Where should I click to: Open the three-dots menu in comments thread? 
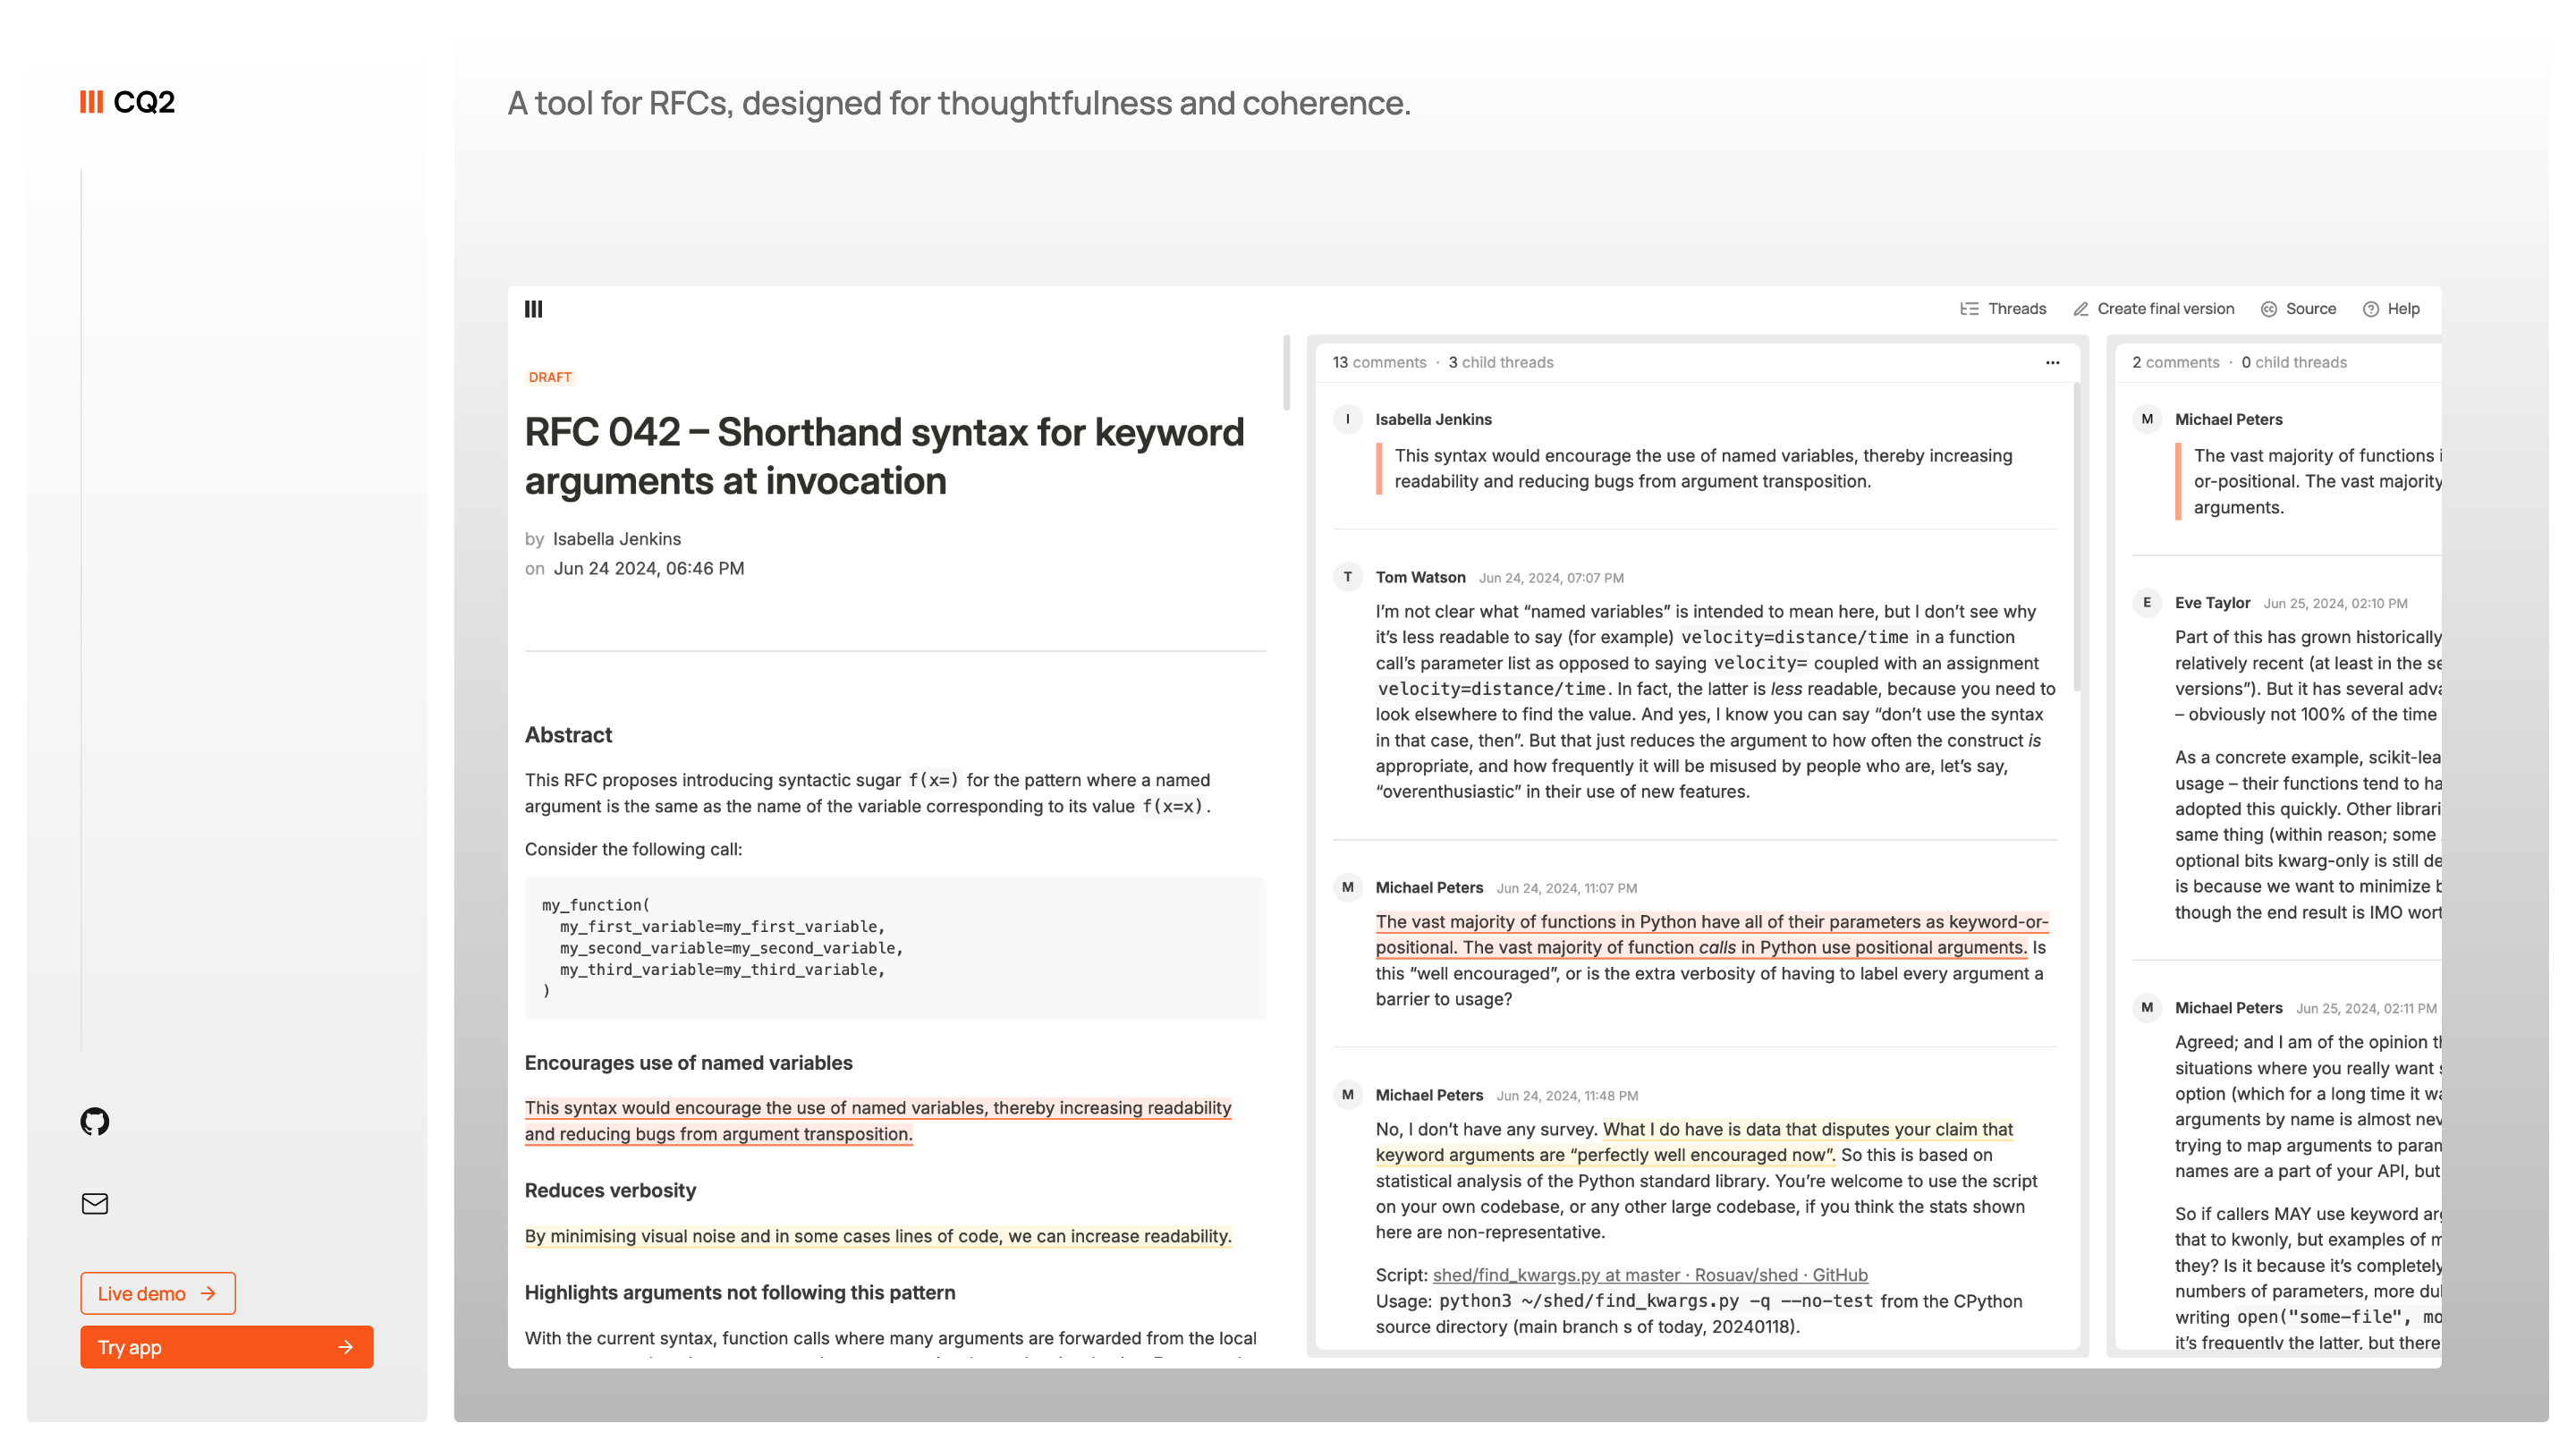pyautogui.click(x=2052, y=363)
